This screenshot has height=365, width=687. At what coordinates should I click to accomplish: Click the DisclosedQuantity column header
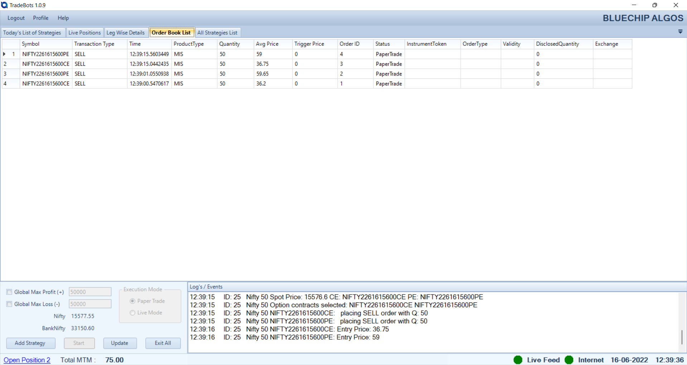coord(563,44)
